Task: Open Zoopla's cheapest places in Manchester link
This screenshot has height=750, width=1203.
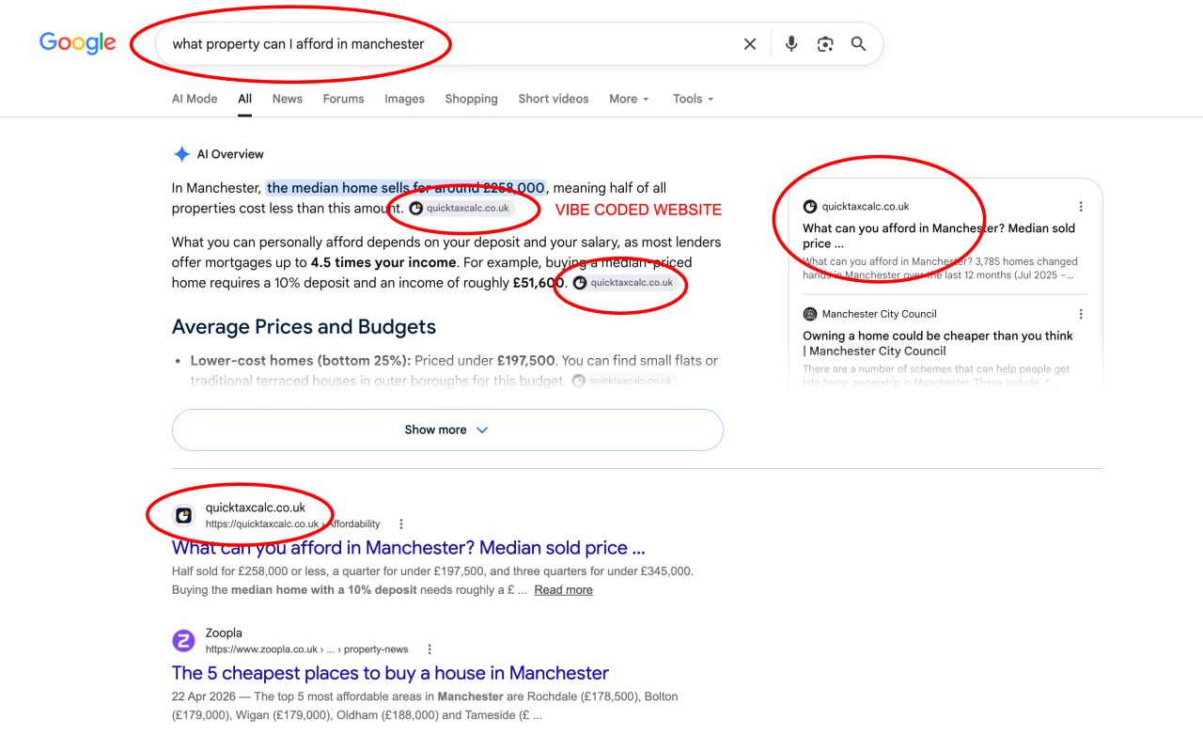Action: point(390,673)
